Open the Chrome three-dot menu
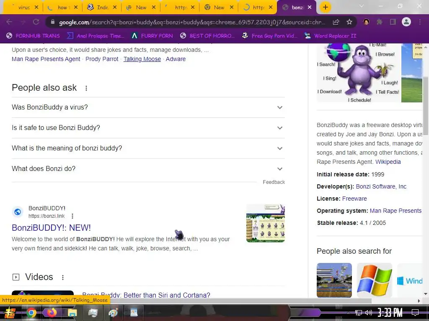This screenshot has width=429, height=321. click(420, 22)
